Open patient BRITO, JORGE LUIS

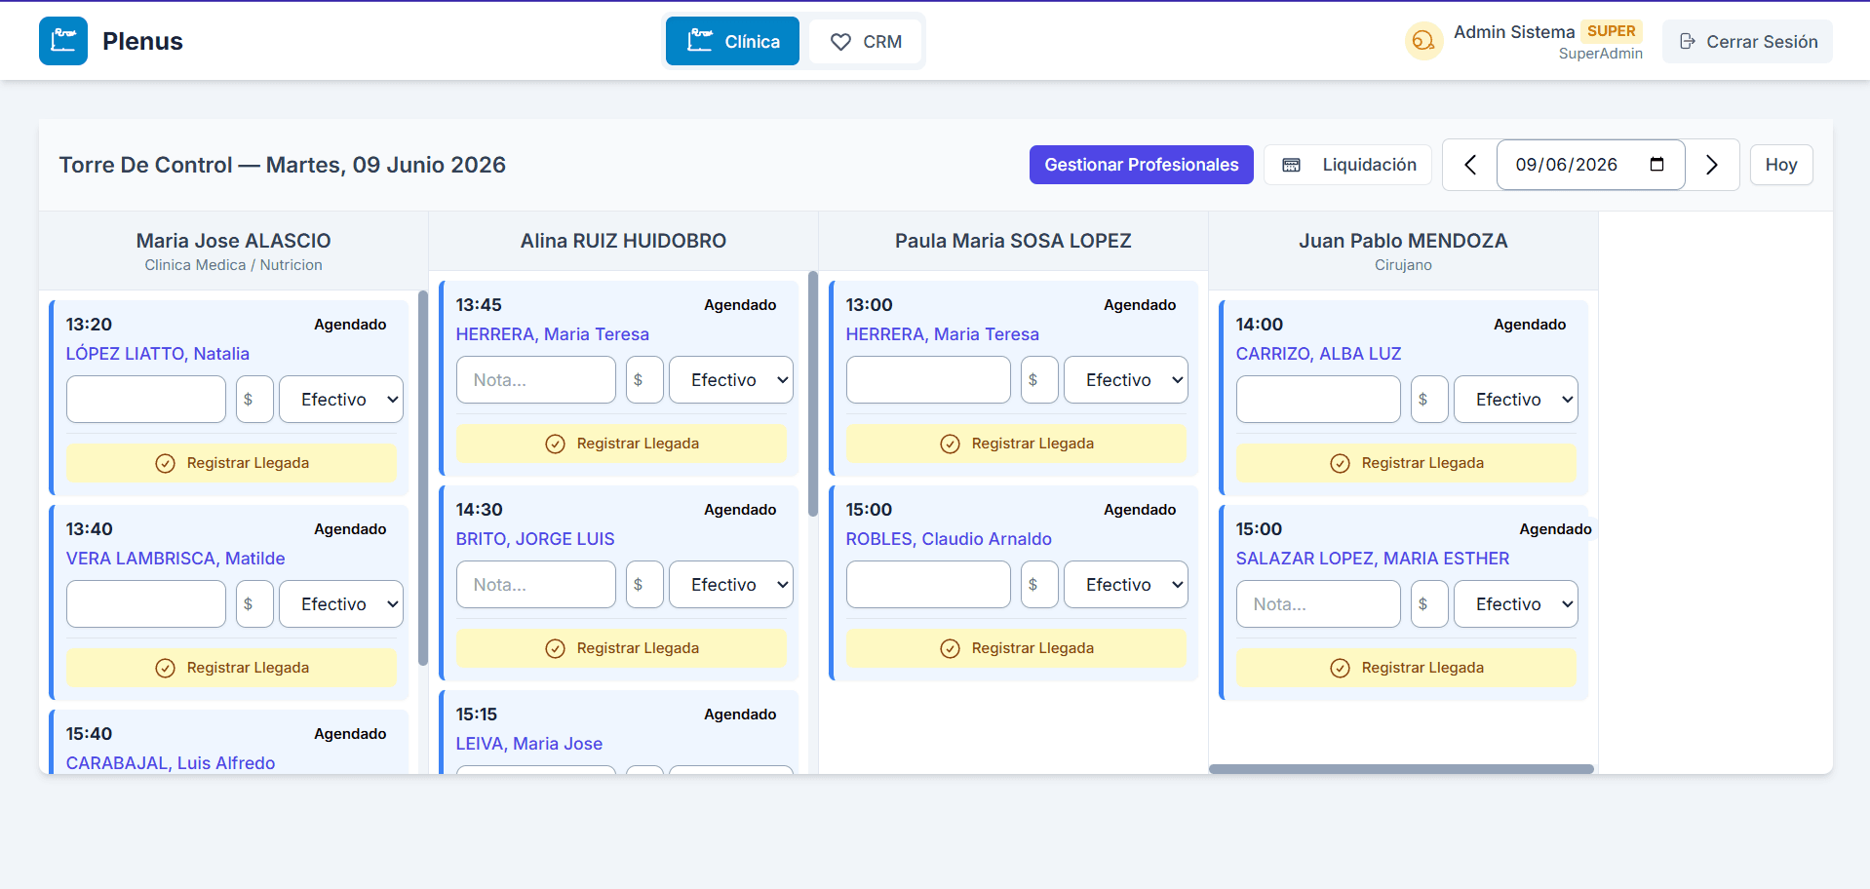click(x=535, y=539)
